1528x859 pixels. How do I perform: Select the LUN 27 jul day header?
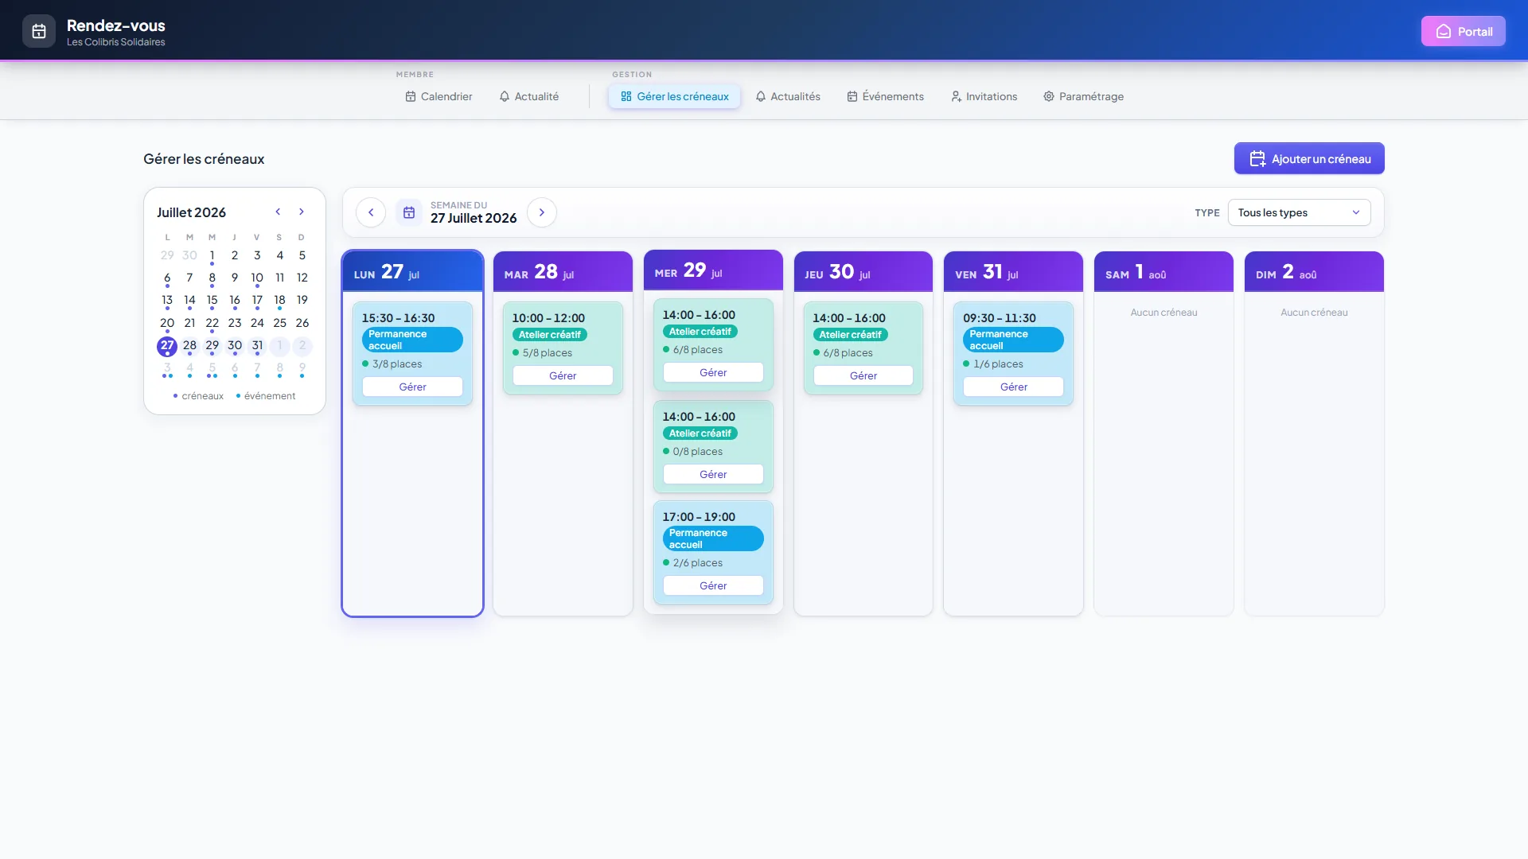pyautogui.click(x=412, y=272)
